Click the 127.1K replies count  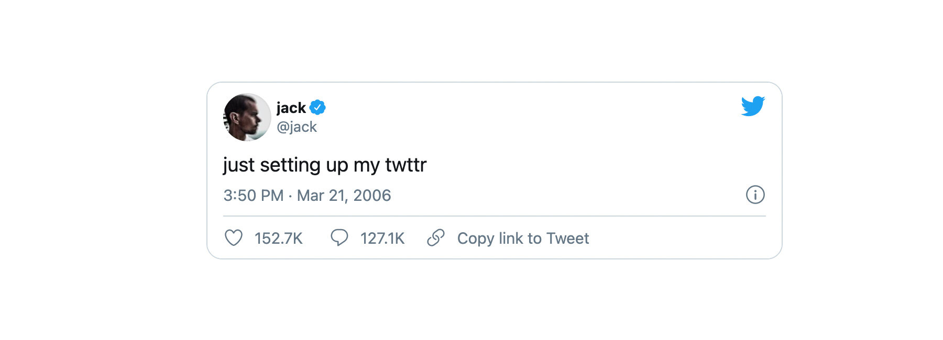pyautogui.click(x=382, y=239)
